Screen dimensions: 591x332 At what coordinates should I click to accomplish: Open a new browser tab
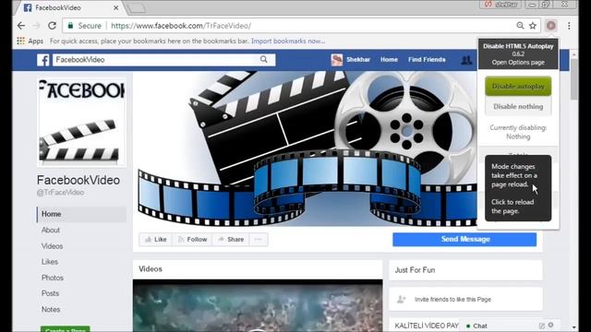(x=137, y=8)
